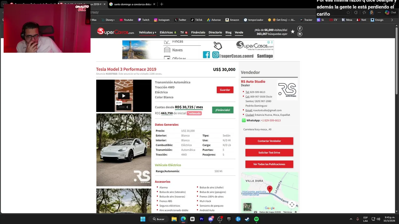Click the taskbar Buscar search box
399x224 pixels.
pos(159,219)
